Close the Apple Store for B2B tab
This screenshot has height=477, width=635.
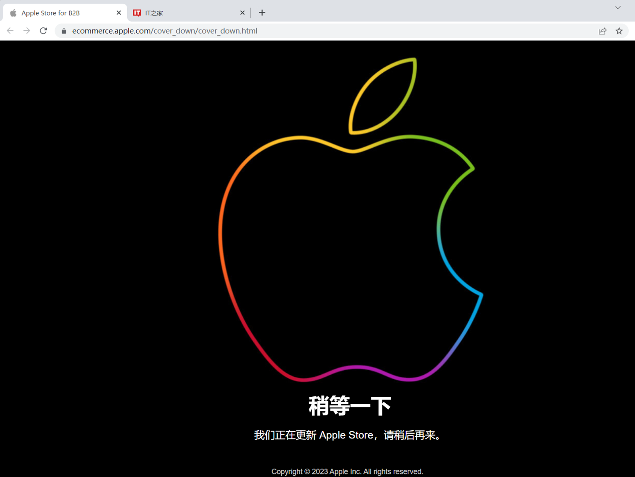[x=118, y=12]
